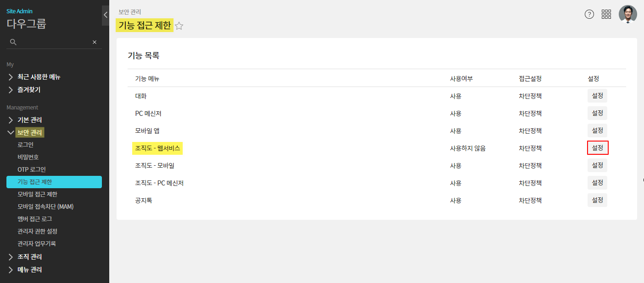
Task: Click 설정 button for 공지톡 row
Action: point(597,200)
